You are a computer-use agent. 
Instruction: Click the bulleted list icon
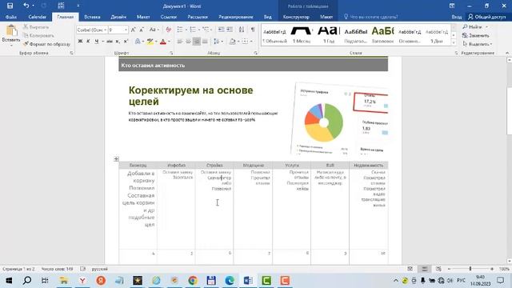[180, 30]
